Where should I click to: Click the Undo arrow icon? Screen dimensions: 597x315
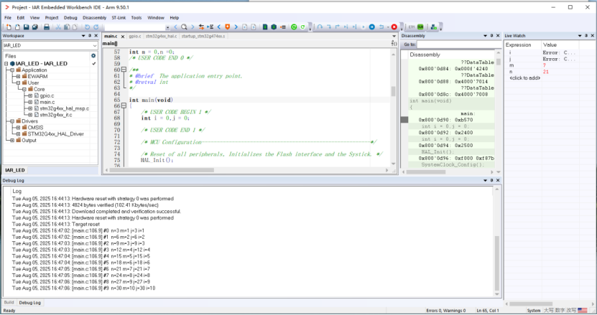click(87, 27)
